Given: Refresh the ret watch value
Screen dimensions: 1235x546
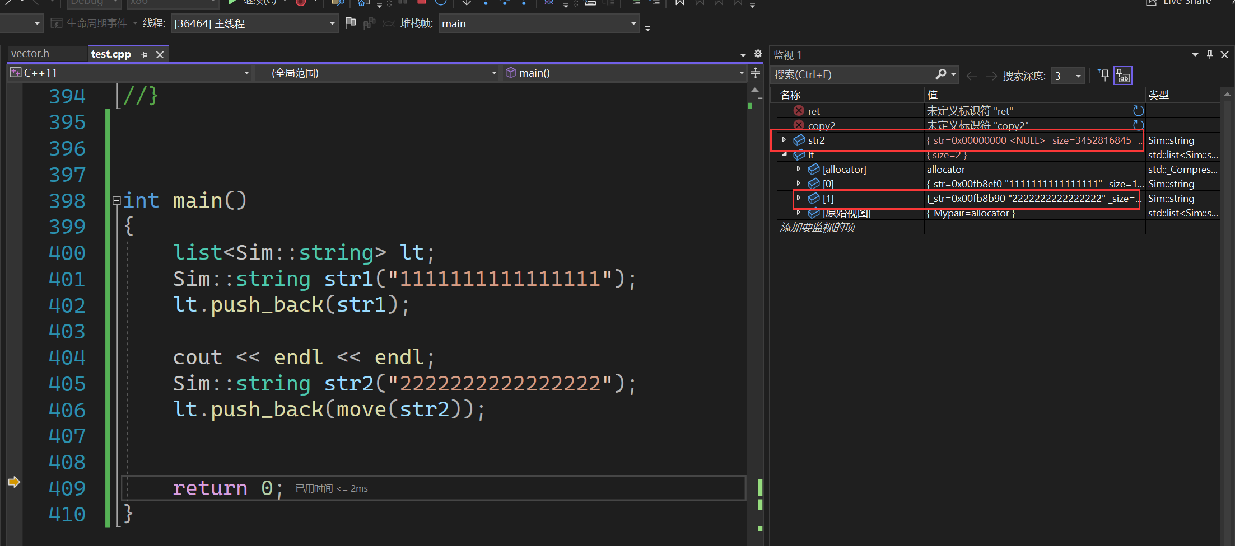Looking at the screenshot, I should pos(1138,111).
